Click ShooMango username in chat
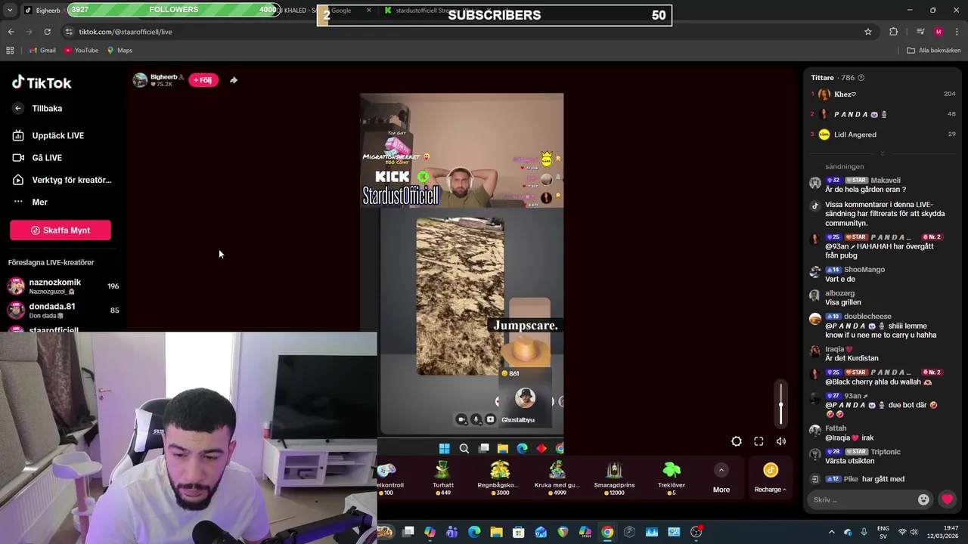 click(x=864, y=270)
